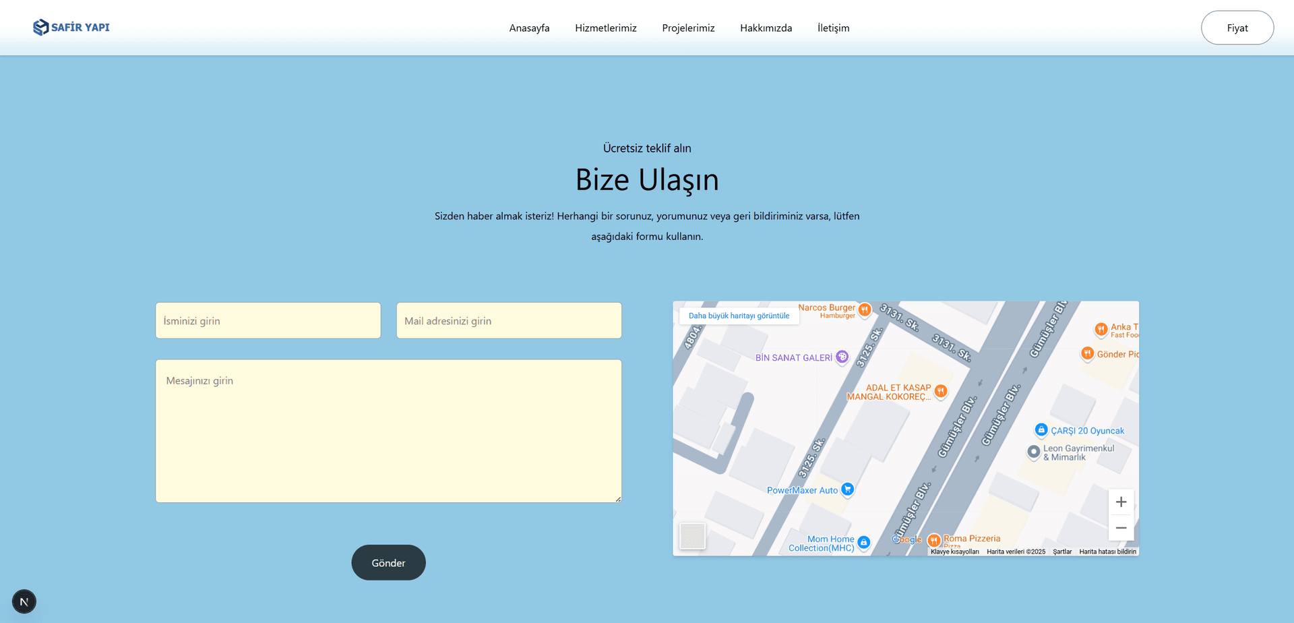
Task: Open the pegman miniature map thumbnail
Action: (x=693, y=535)
